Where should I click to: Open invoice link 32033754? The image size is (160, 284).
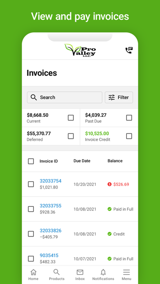coord(51,181)
